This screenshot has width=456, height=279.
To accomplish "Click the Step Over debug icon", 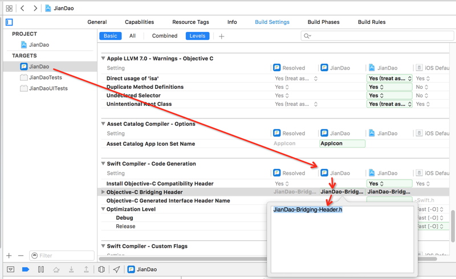I will pos(56,269).
